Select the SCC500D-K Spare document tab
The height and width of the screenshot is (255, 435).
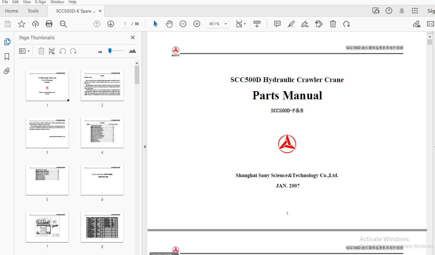tap(76, 11)
